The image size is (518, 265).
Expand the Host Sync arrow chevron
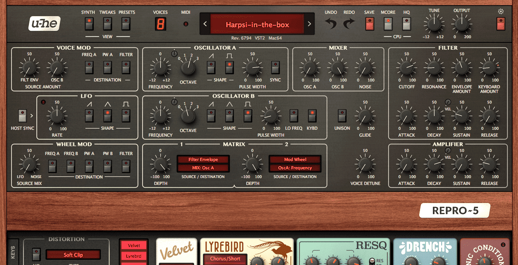point(32,116)
